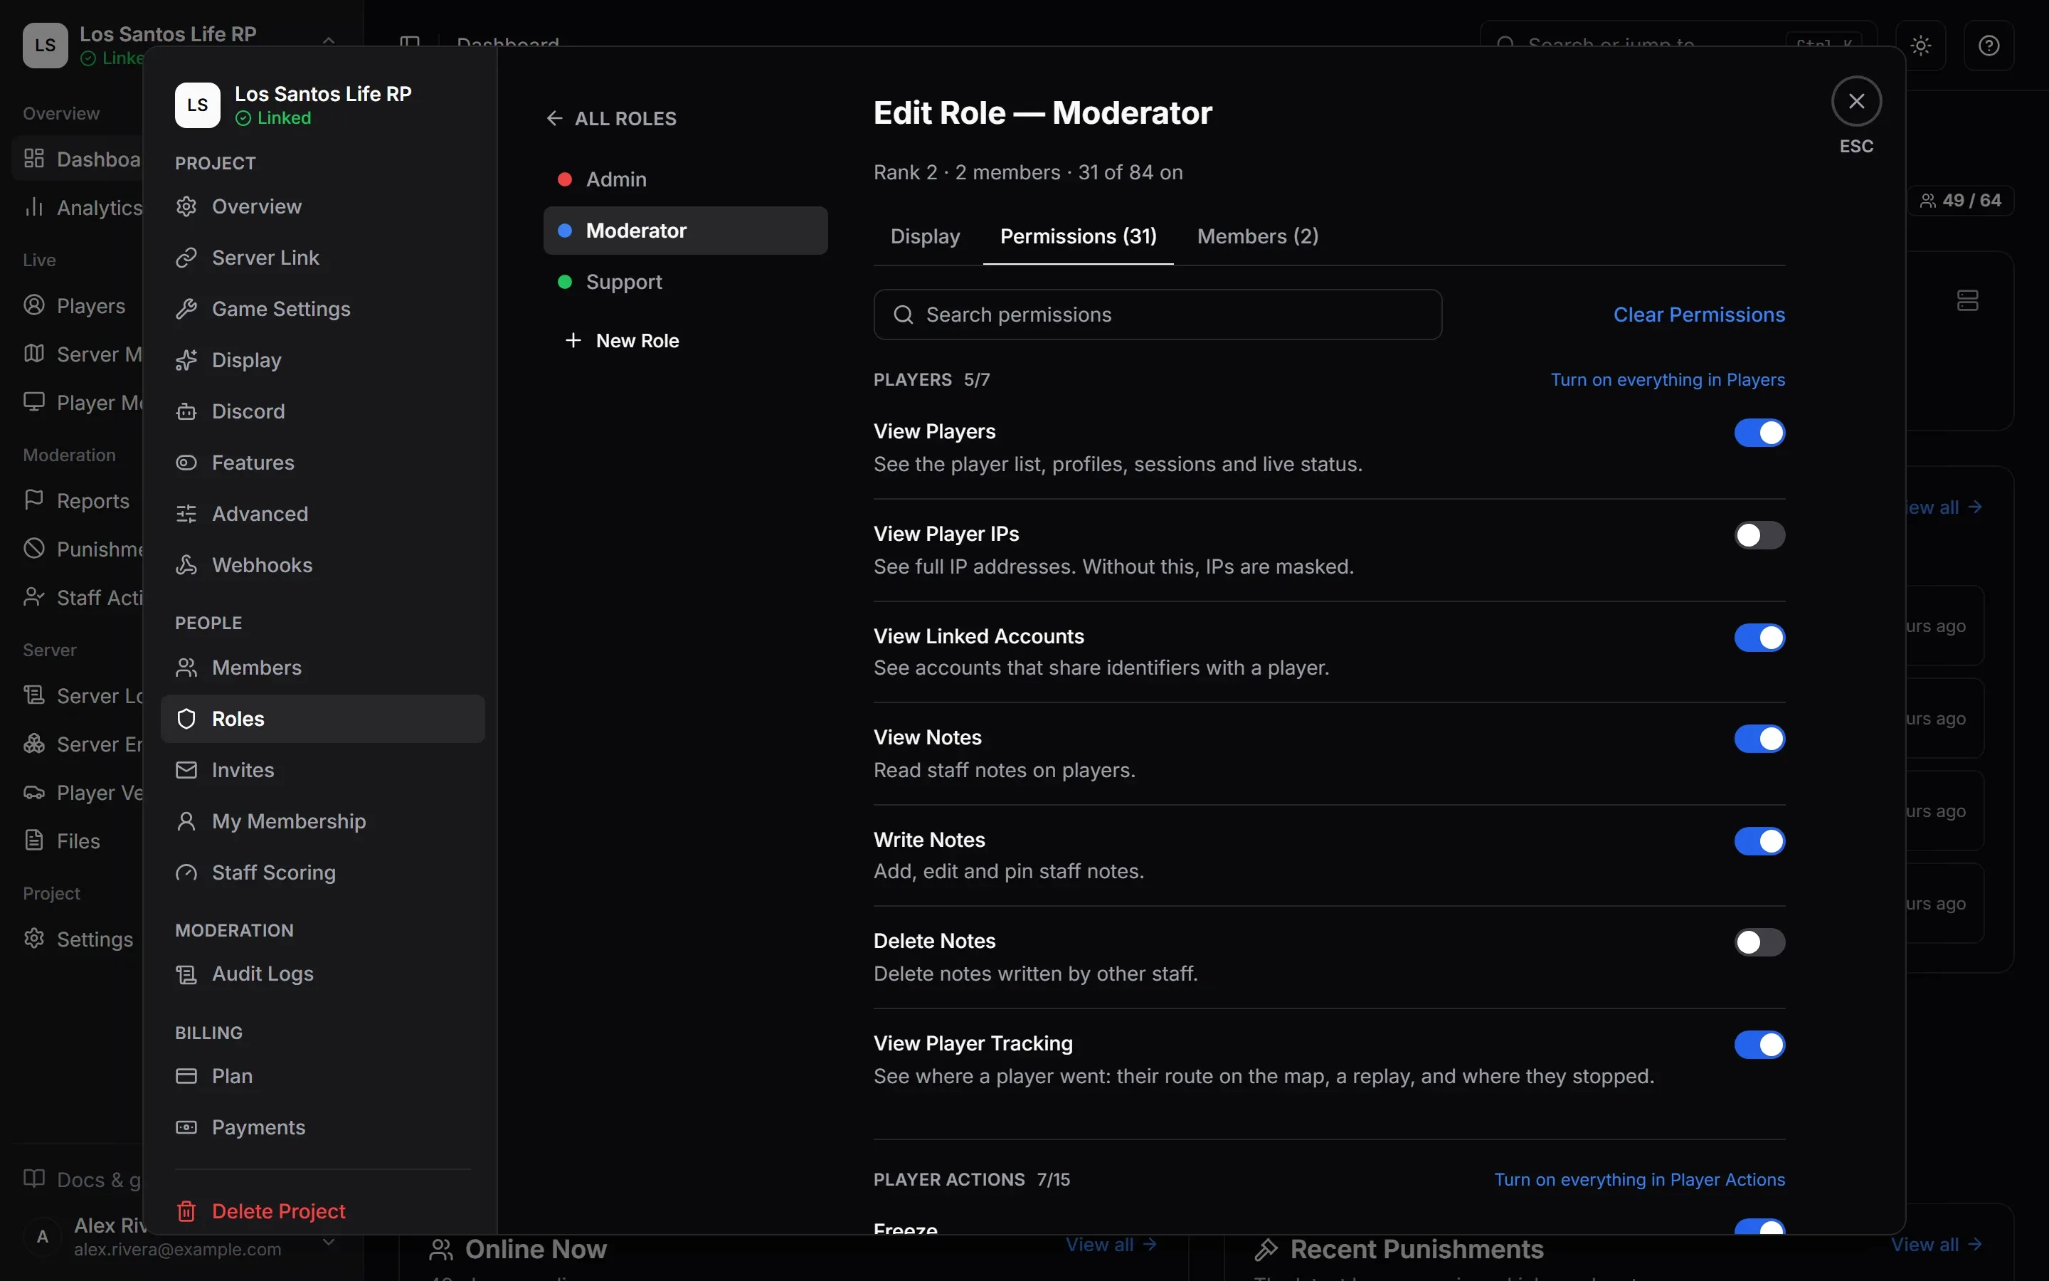2049x1281 pixels.
Task: Turn off the View Notes toggle
Action: tap(1759, 739)
